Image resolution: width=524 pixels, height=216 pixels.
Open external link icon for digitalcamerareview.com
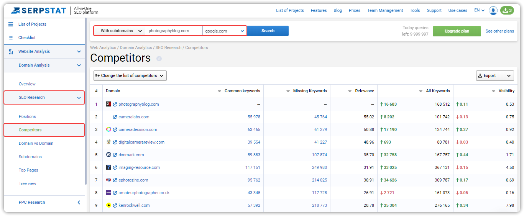pyautogui.click(x=115, y=142)
